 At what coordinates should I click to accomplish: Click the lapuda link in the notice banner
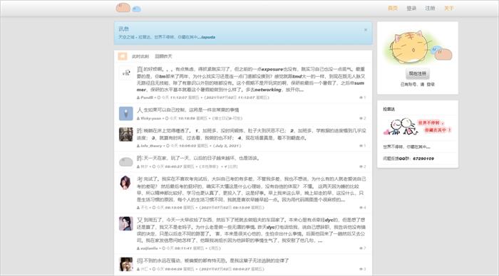tap(208, 37)
